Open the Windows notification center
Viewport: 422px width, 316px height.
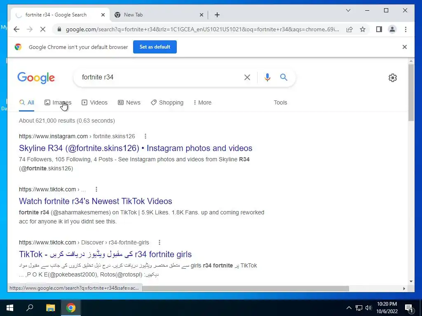409,308
